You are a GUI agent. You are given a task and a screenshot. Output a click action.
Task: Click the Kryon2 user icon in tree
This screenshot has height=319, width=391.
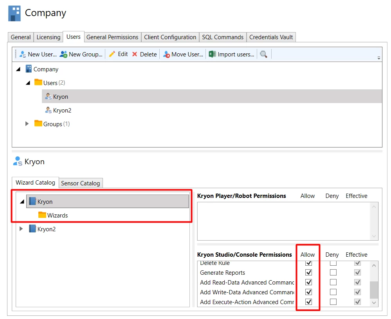click(x=49, y=110)
